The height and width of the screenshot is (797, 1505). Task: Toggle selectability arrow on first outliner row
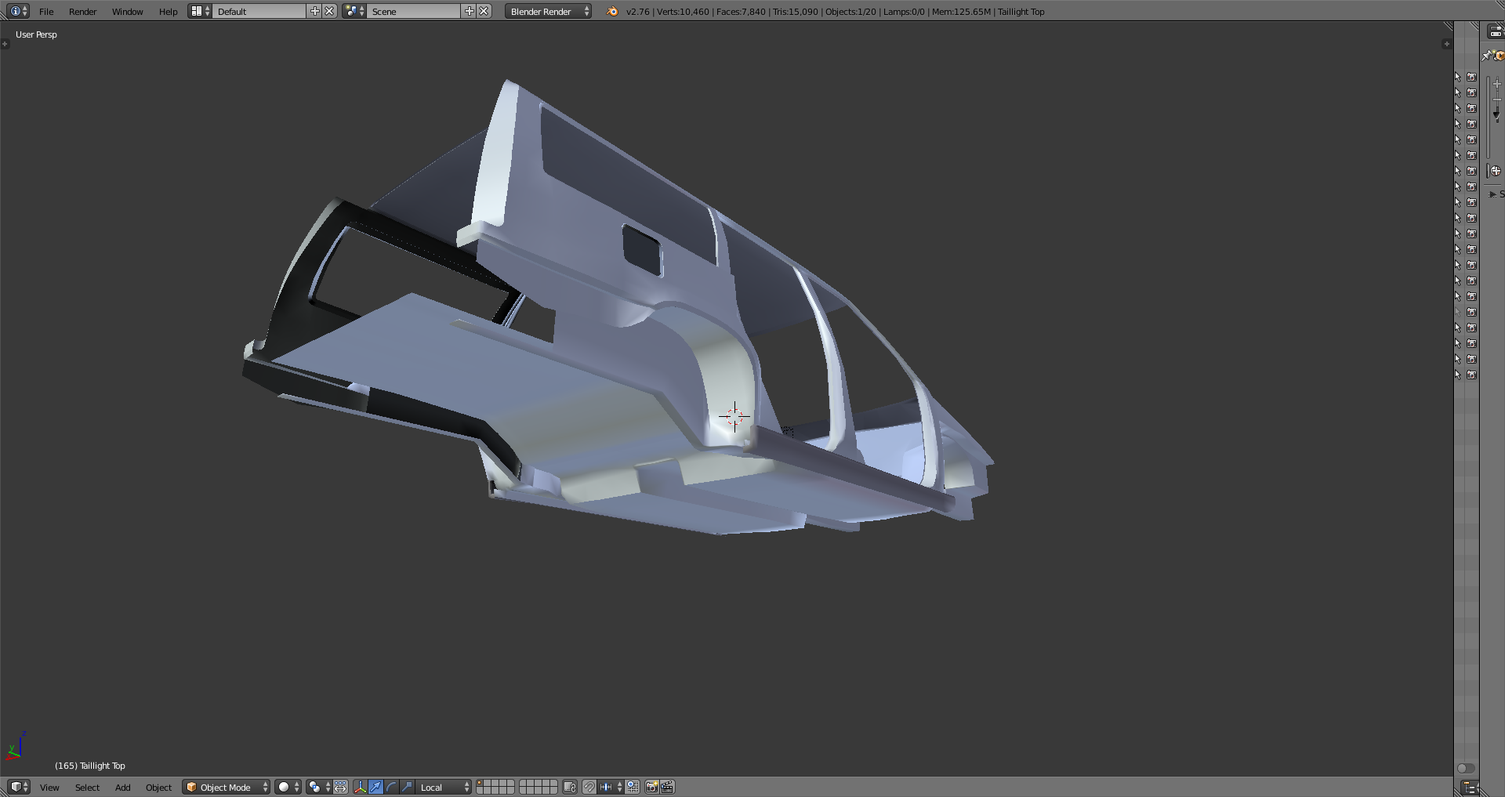pyautogui.click(x=1458, y=77)
